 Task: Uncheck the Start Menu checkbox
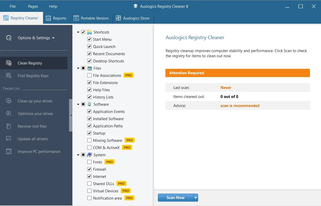click(89, 39)
